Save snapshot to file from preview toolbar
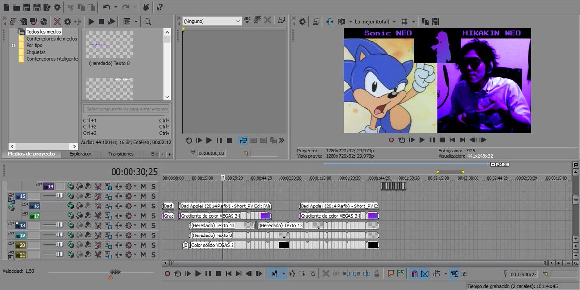 coord(435,22)
